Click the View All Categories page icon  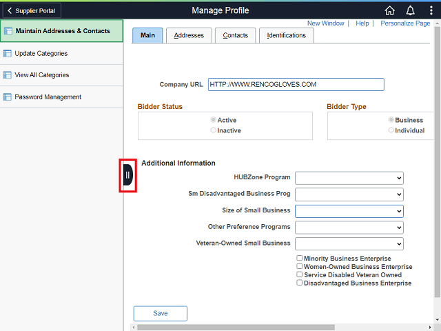8,75
